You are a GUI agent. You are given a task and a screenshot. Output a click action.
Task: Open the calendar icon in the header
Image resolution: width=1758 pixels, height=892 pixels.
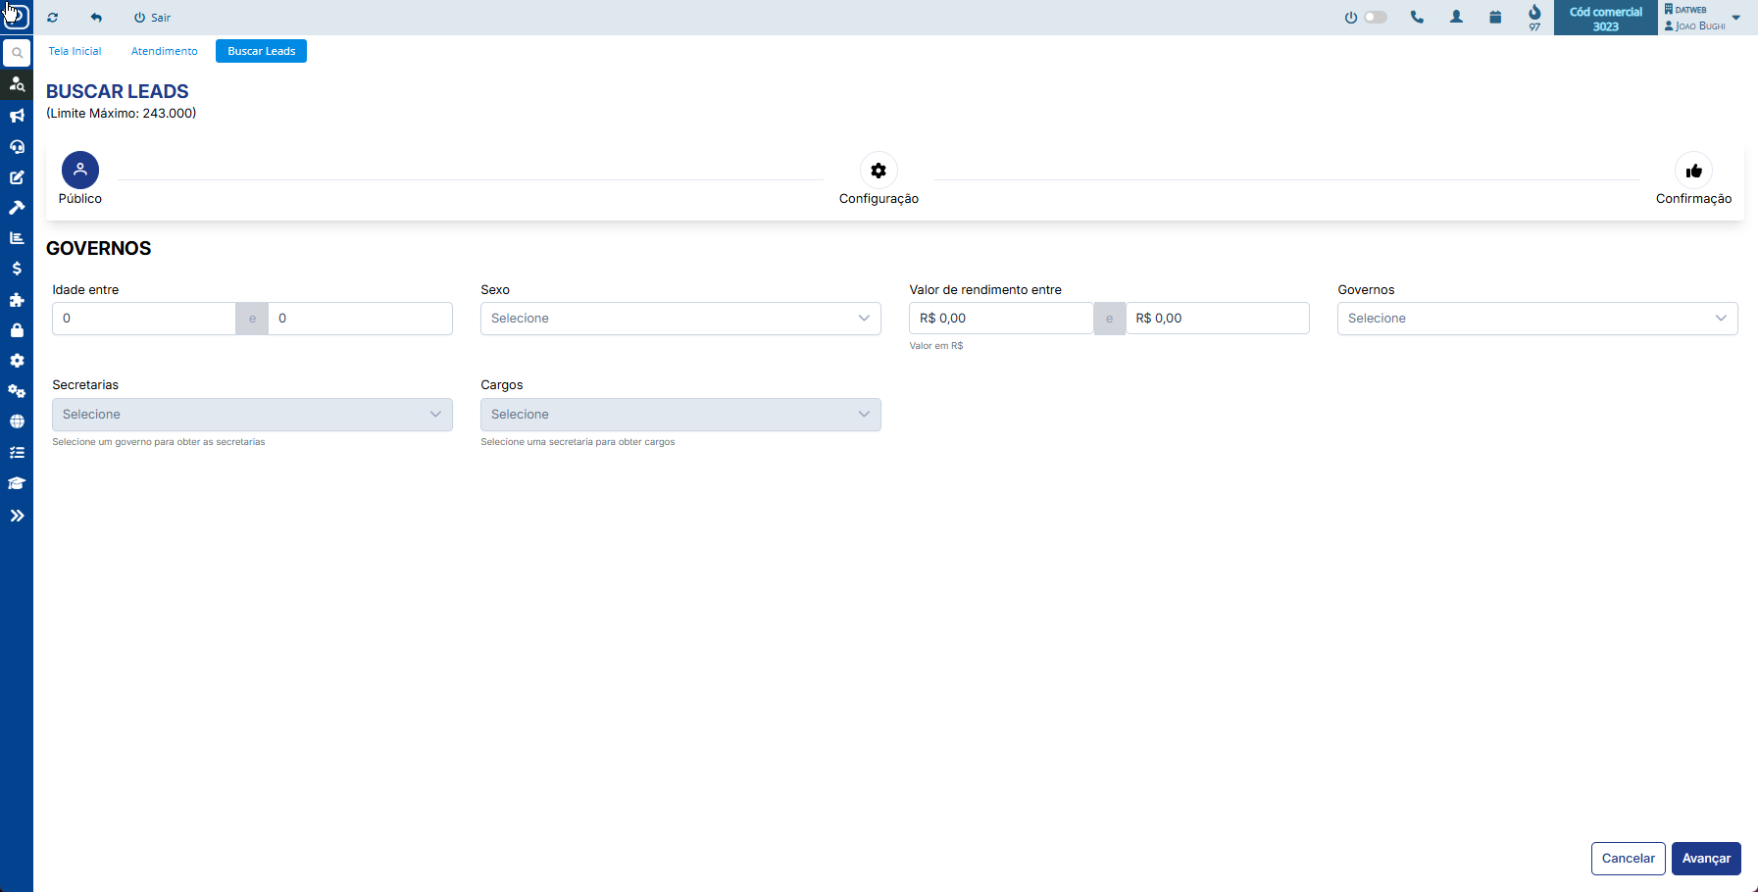1495,18
